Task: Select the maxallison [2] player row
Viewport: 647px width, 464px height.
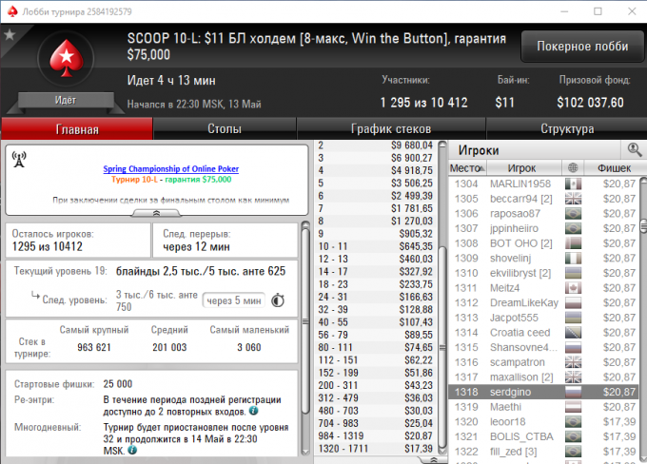Action: click(543, 377)
